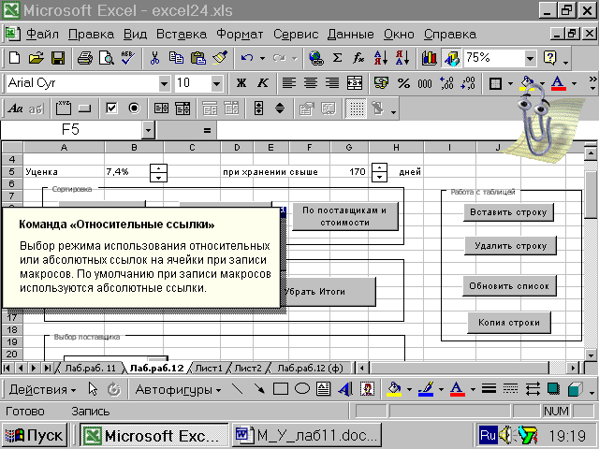Switch to sheet tab Лист1
The image size is (599, 449).
coord(208,368)
